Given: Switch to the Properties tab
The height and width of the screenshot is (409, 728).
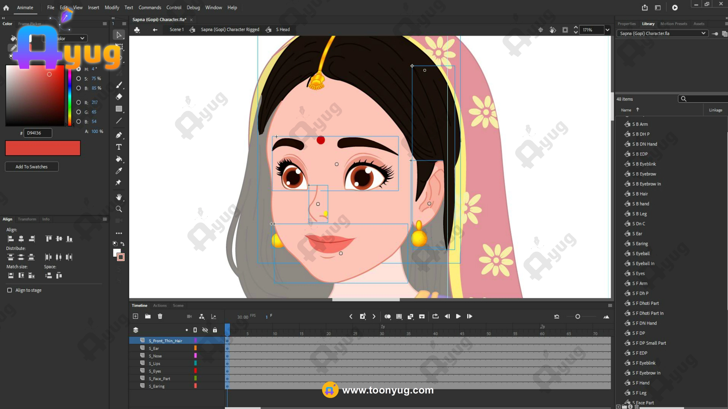Looking at the screenshot, I should point(626,24).
